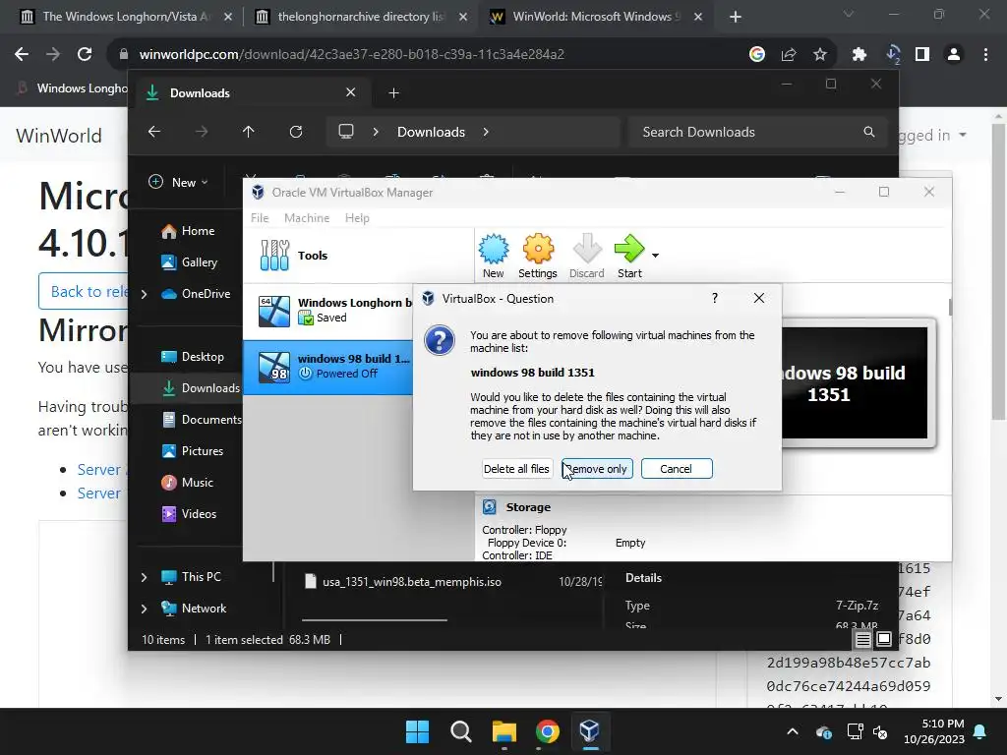This screenshot has width=1007, height=755.
Task: Open File Explorer from taskbar
Action: pos(504,731)
